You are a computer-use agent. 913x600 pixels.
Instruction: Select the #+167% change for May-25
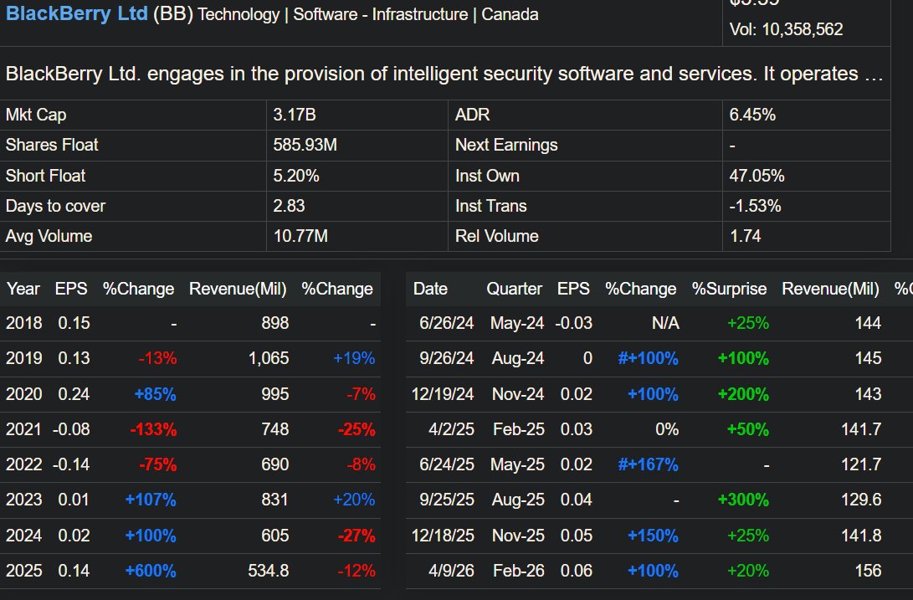pyautogui.click(x=648, y=464)
